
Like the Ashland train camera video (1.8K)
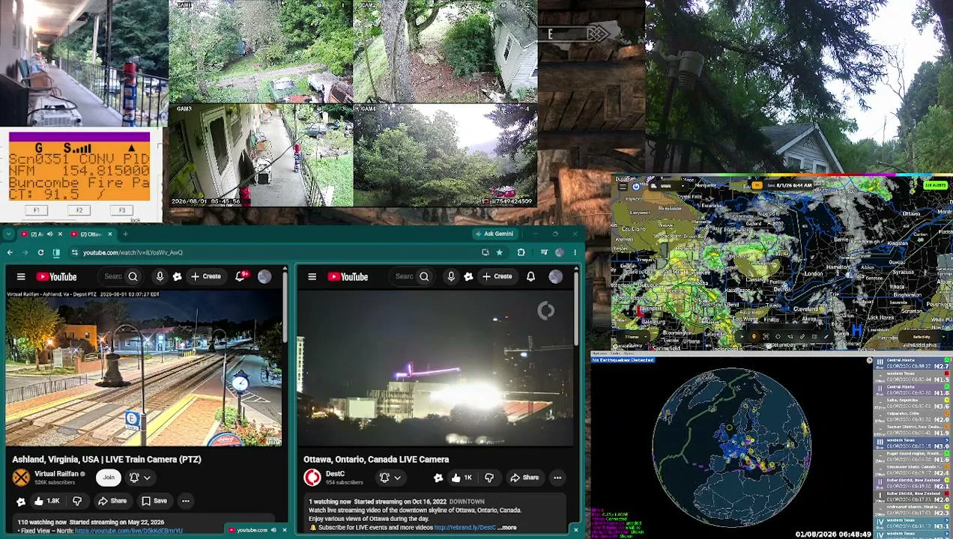point(46,501)
